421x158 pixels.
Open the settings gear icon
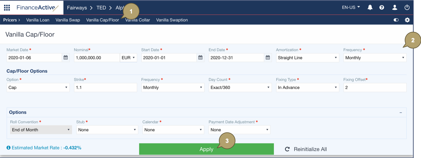point(407,20)
